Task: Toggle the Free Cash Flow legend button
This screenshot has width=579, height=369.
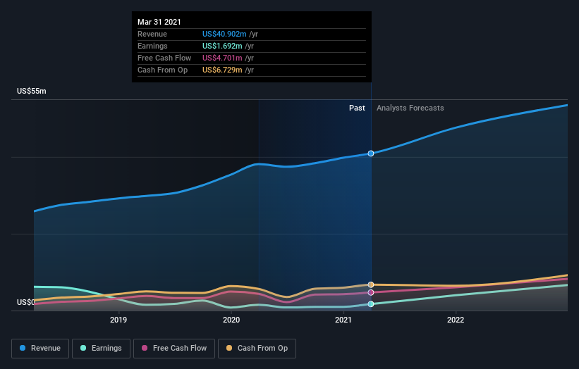Action: tap(174, 349)
